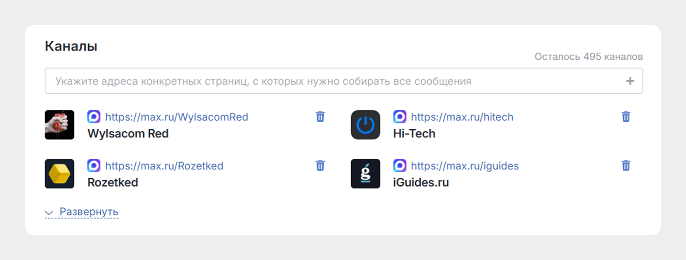Delete the Wylsacom Red channel via trash icon
The image size is (686, 260).
point(320,117)
